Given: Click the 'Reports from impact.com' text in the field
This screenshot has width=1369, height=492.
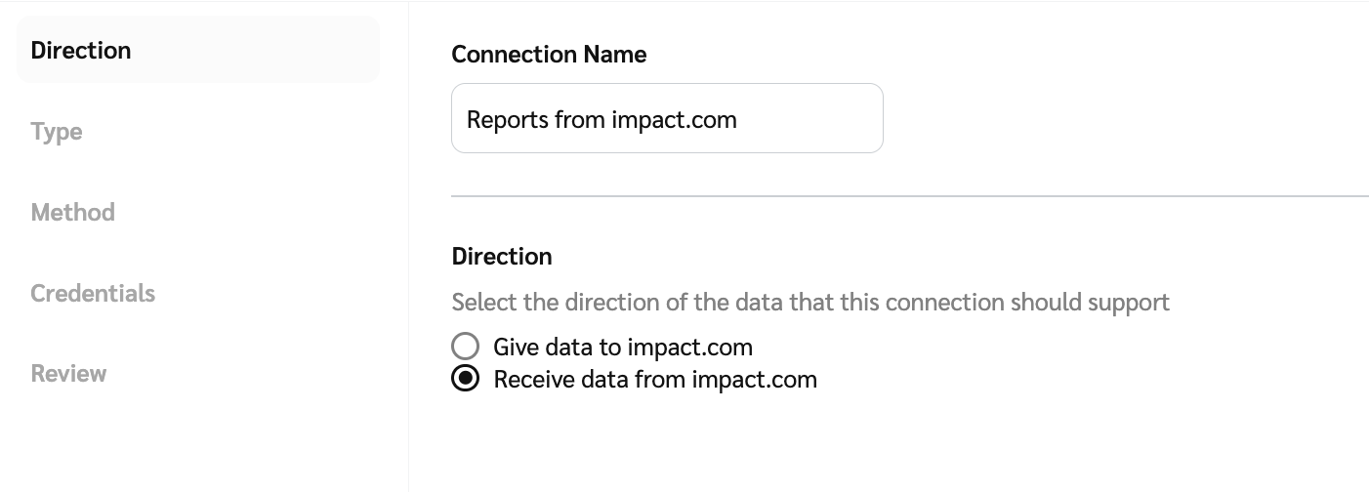Looking at the screenshot, I should point(602,120).
